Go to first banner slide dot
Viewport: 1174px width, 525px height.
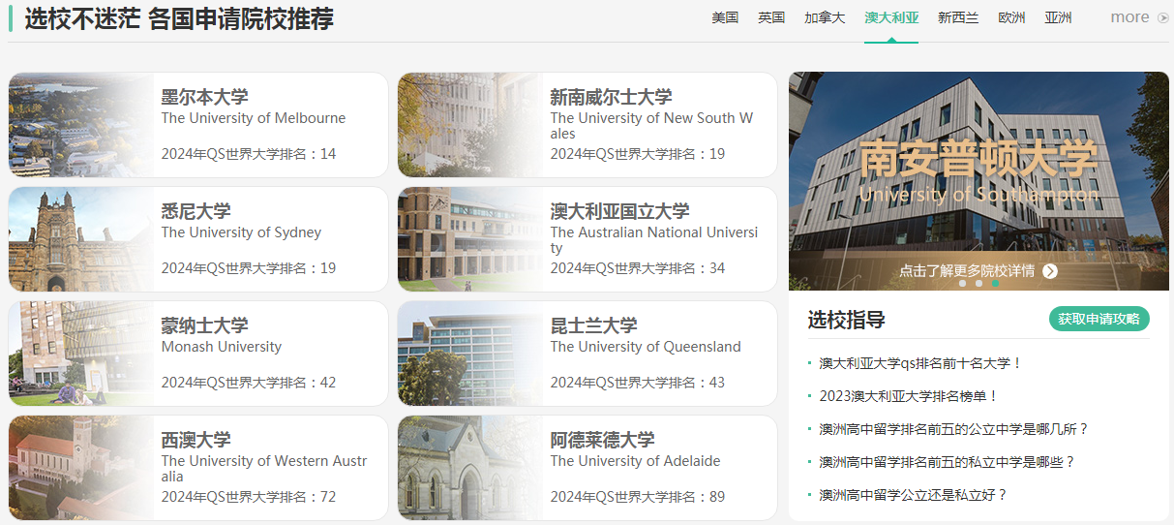pos(962,284)
